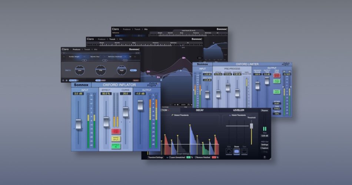This screenshot has height=185, width=352.
Task: Select the Tom drum icon in Leveller
Action: [x=244, y=152]
